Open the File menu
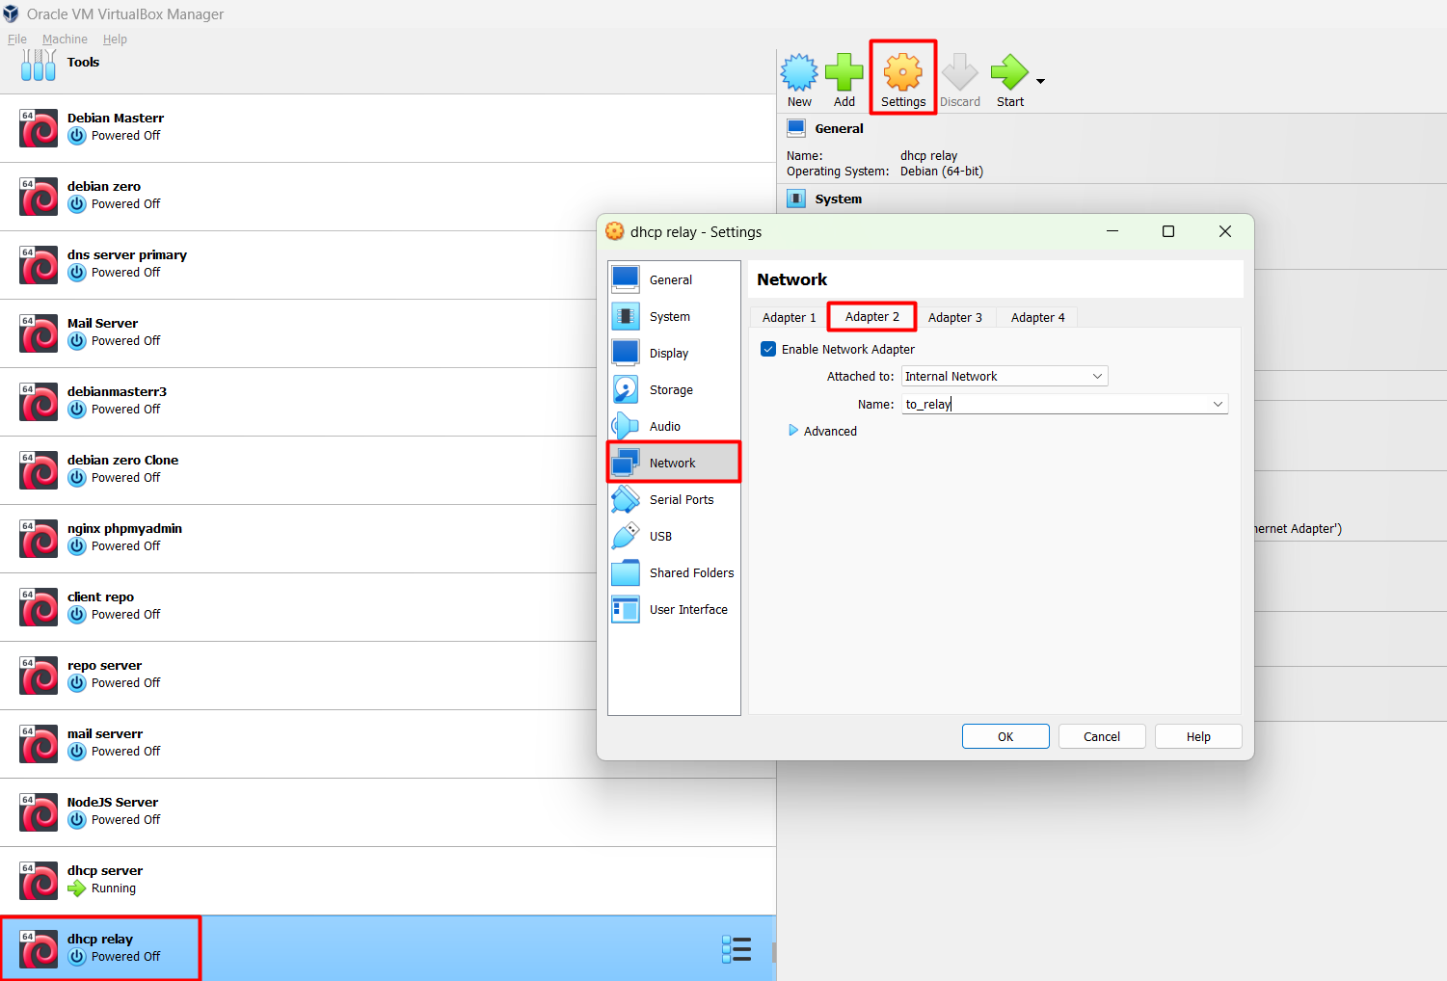 coord(17,40)
